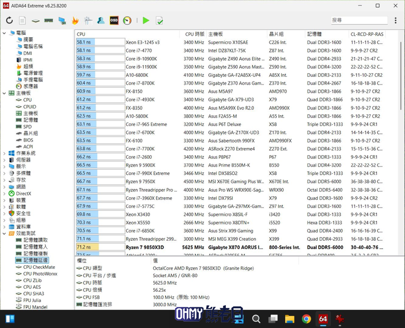
Task: Collapse the 主機板 tree node
Action: tap(4, 93)
